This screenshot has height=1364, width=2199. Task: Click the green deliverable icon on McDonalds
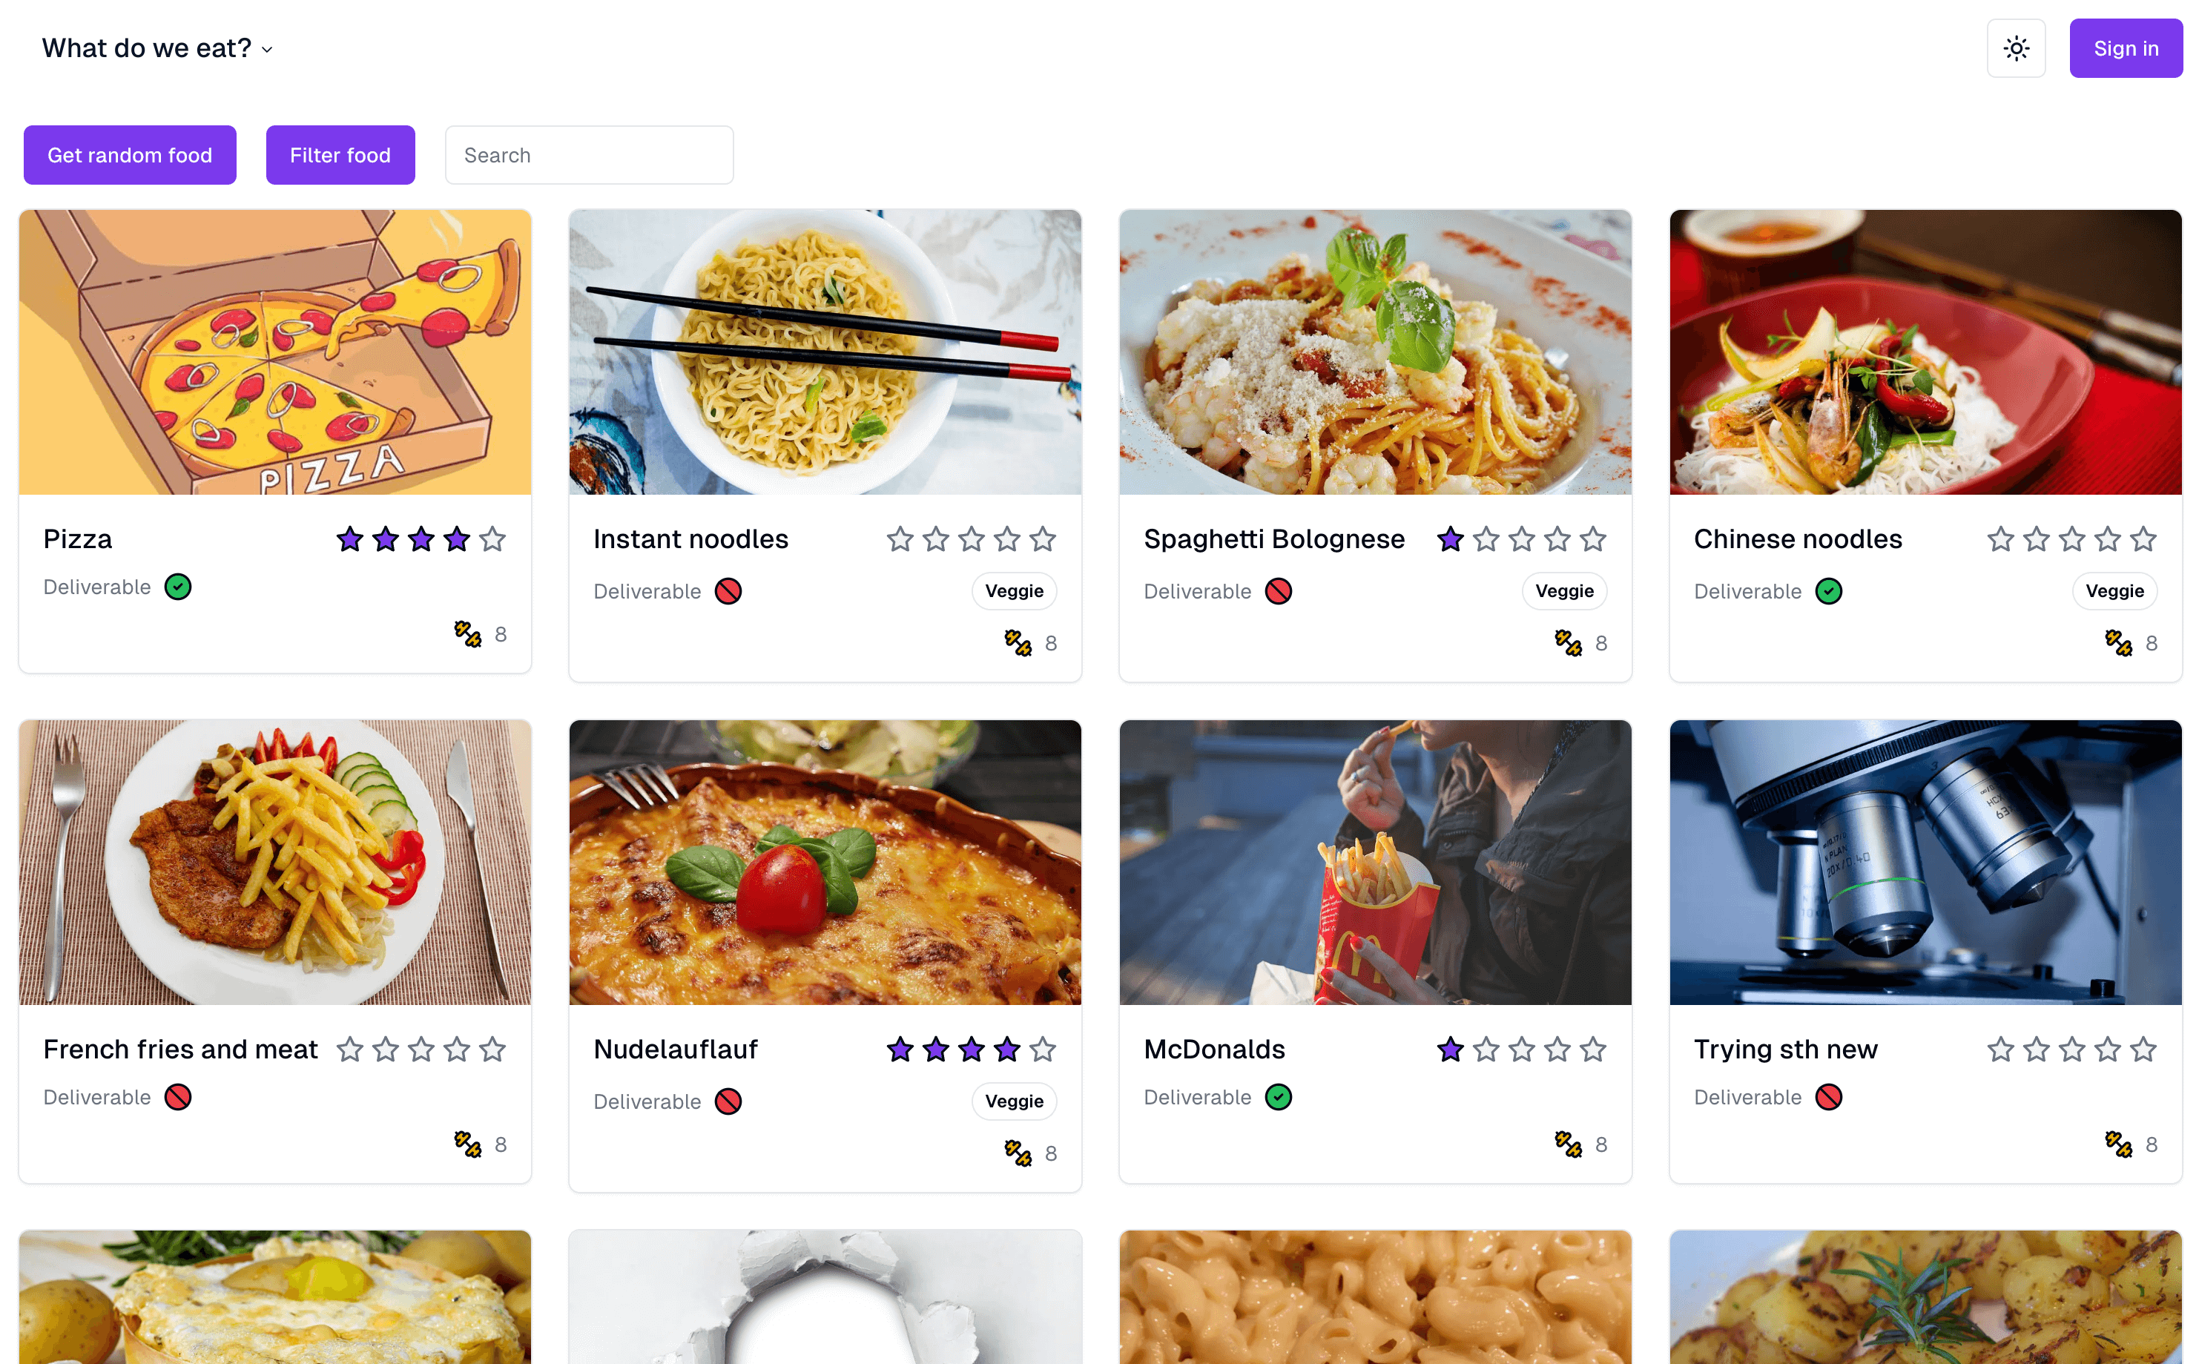point(1278,1097)
